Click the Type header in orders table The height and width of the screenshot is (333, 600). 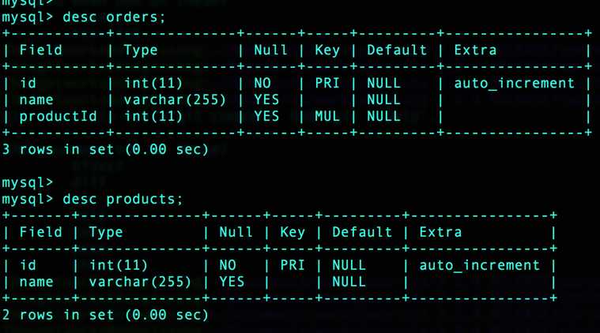coord(141,50)
